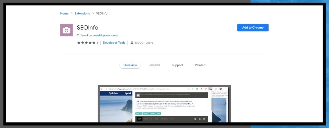Image resolution: width=329 pixels, height=128 pixels.
Task: Expand the search result title dropdown arrow
Action: click(193, 104)
